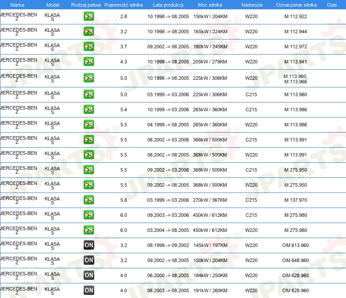Click petrol fuel icon in M 112.944 row
This screenshot has width=346, height=298.
[x=88, y=31]
